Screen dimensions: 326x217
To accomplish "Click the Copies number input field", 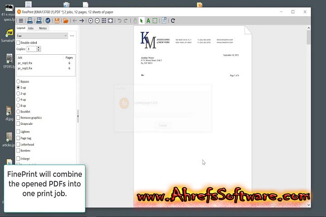I will [x=32, y=49].
